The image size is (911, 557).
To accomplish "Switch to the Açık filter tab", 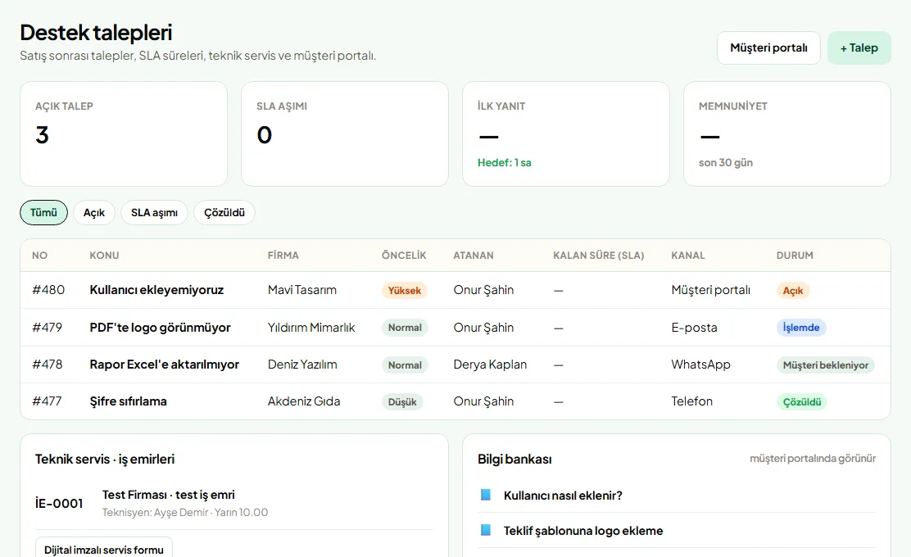I will [x=94, y=213].
